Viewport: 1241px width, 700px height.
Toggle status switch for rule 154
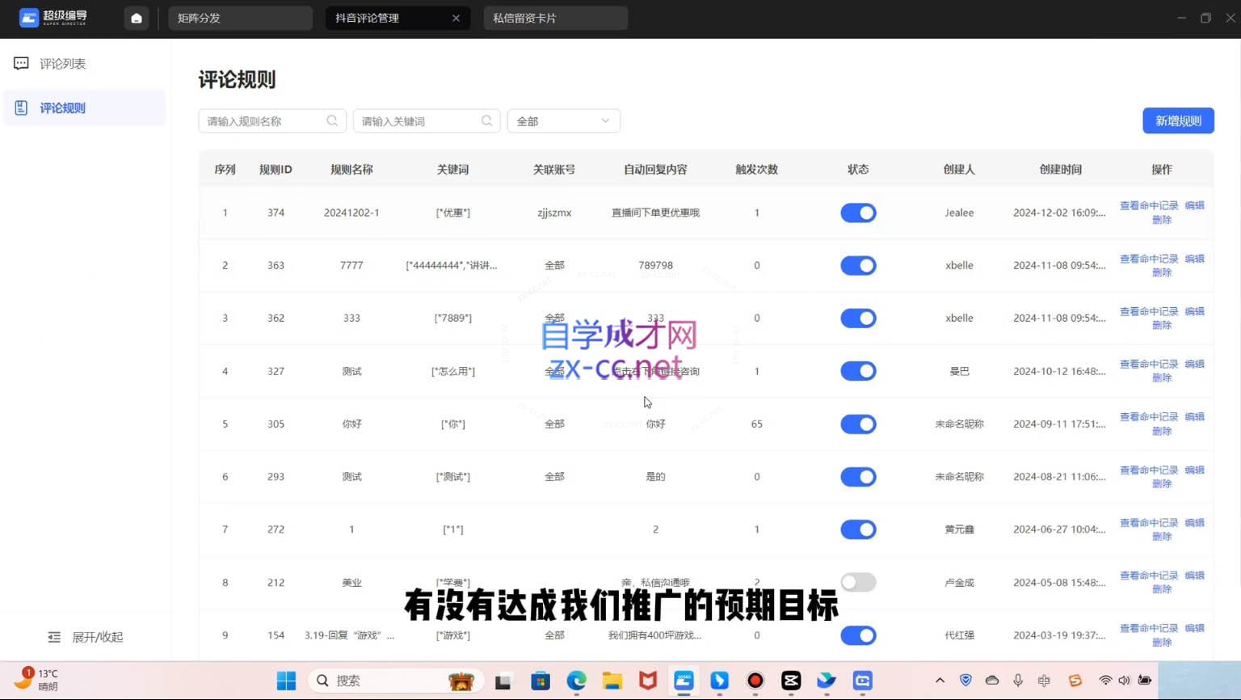point(858,635)
